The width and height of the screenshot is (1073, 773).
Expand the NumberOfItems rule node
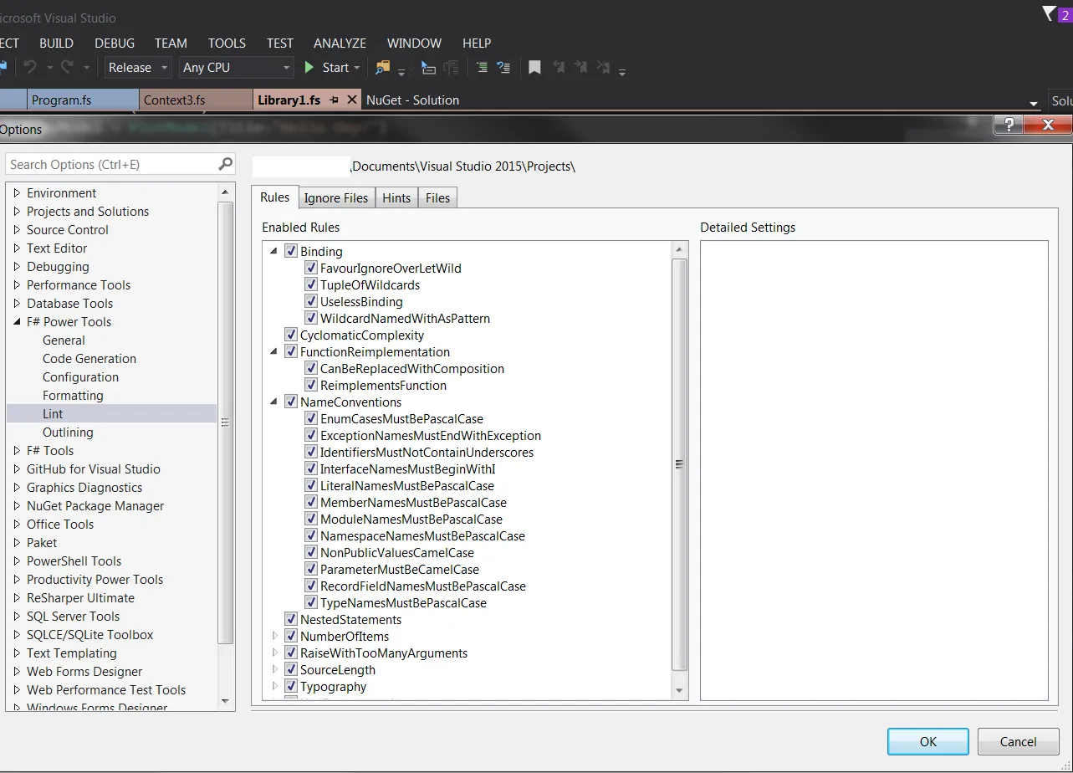point(274,637)
